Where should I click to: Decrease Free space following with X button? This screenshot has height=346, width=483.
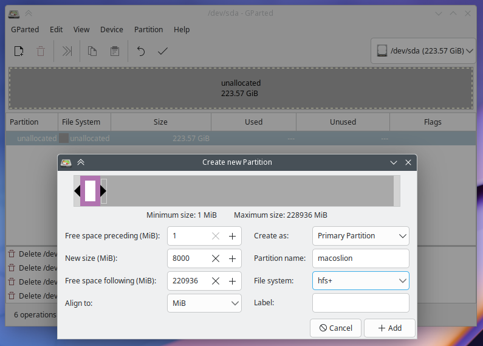coord(216,281)
